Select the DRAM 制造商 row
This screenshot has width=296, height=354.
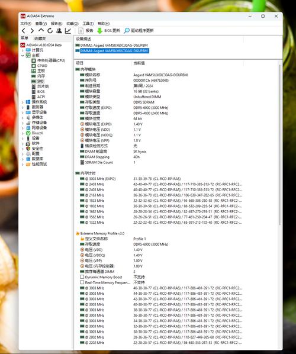tap(113, 152)
